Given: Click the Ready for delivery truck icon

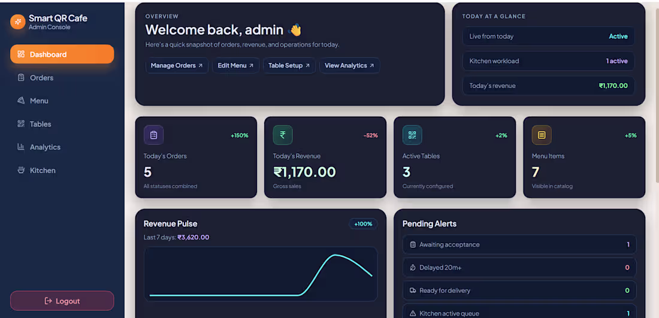Looking at the screenshot, I should coord(413,290).
